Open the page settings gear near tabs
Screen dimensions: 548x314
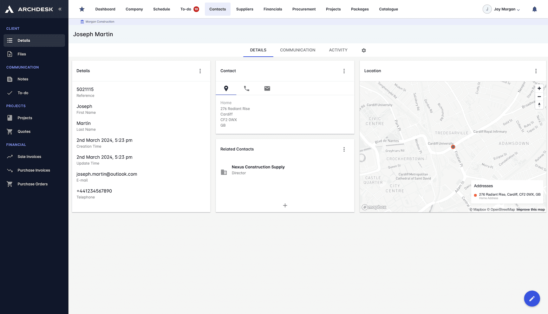(364, 50)
